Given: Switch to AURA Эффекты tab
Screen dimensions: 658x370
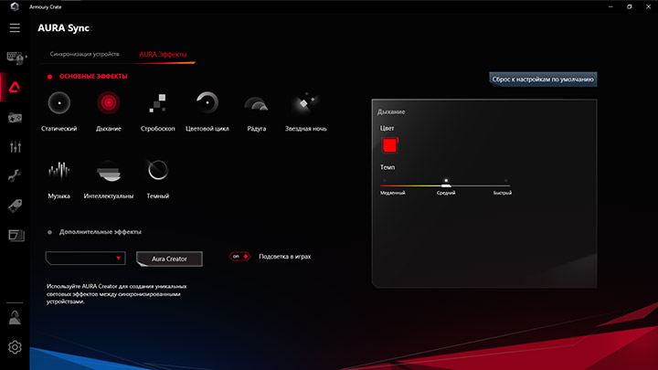Looking at the screenshot, I should pos(163,55).
